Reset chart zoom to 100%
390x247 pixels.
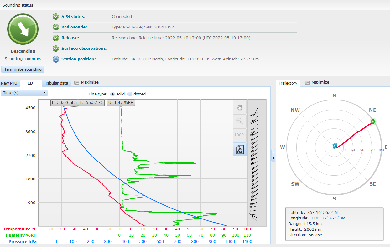240,135
